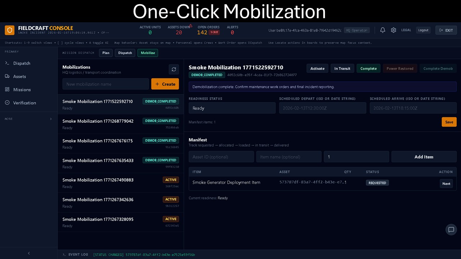Switch to the Plan tab
Screen dimensions: 461x259
click(106, 53)
